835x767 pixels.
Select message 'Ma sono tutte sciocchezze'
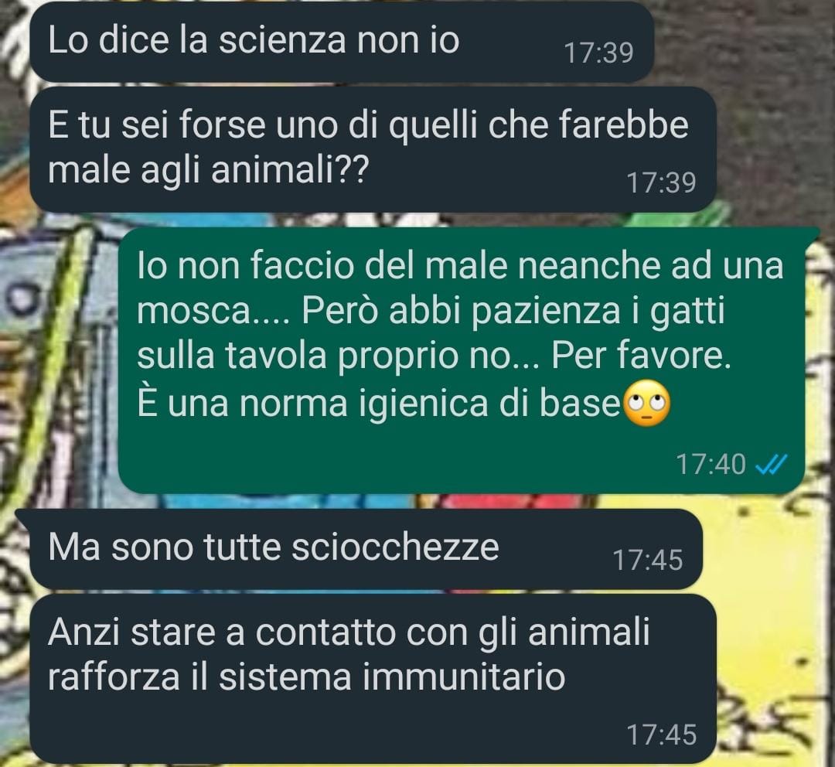[365, 549]
